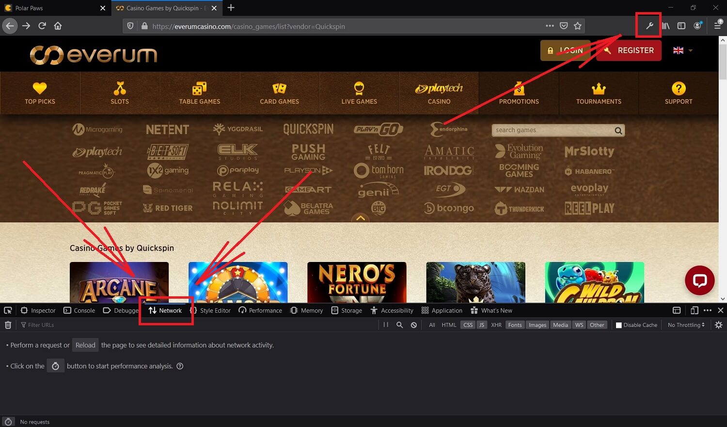Open the Firefox account menu

pyautogui.click(x=697, y=26)
